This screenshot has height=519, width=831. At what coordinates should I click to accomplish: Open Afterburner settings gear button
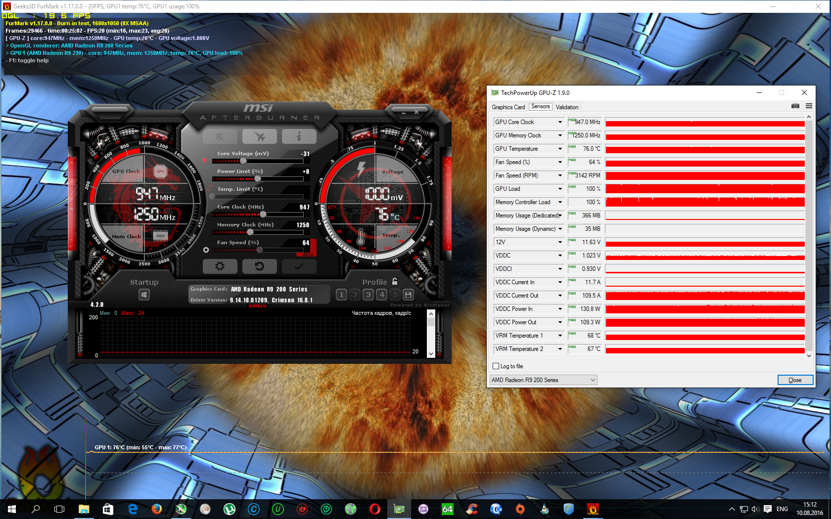point(220,266)
